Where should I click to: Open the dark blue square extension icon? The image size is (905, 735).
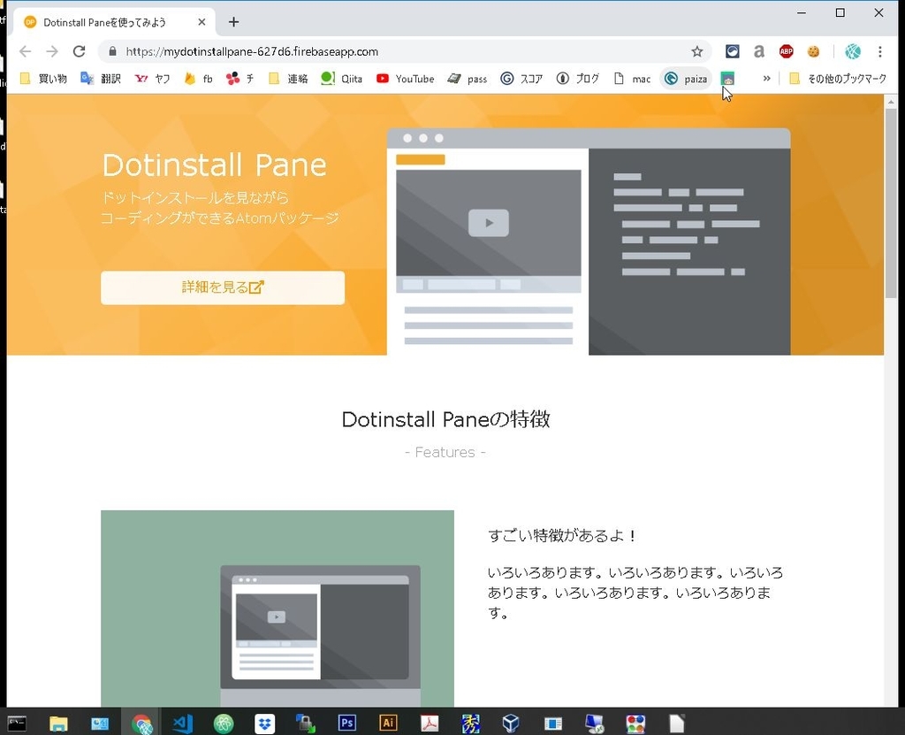(733, 51)
